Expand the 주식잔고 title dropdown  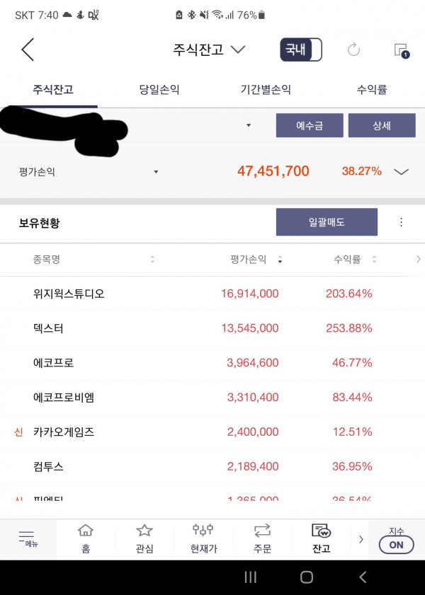click(209, 50)
